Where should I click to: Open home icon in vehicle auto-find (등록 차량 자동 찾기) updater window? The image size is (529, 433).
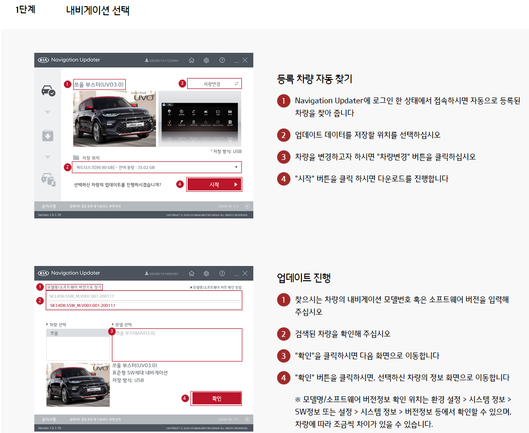tap(191, 60)
